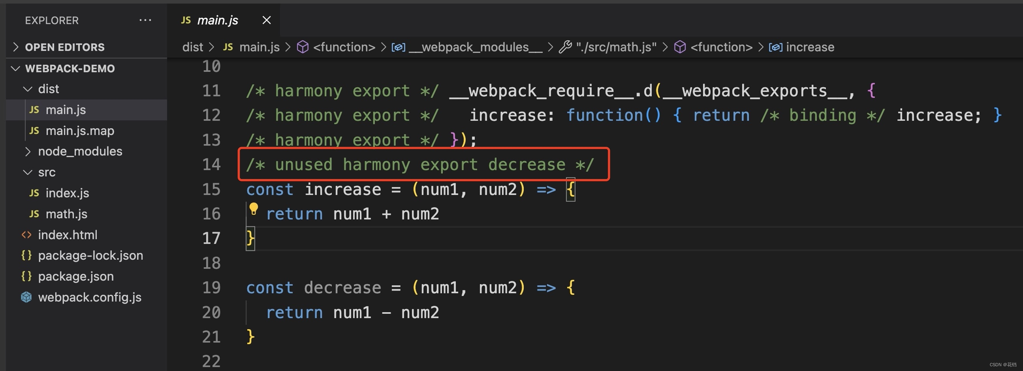
Task: Click the JS icon beside main.js.map
Action: 34,131
